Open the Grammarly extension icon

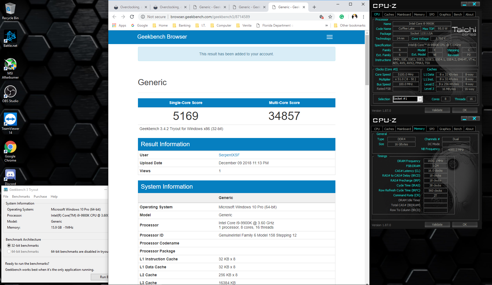(x=342, y=17)
